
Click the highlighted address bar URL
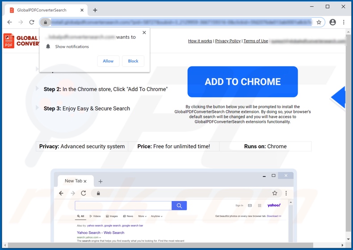[x=181, y=22]
